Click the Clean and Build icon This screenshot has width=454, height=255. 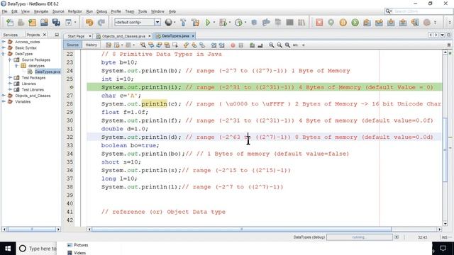tap(196, 23)
